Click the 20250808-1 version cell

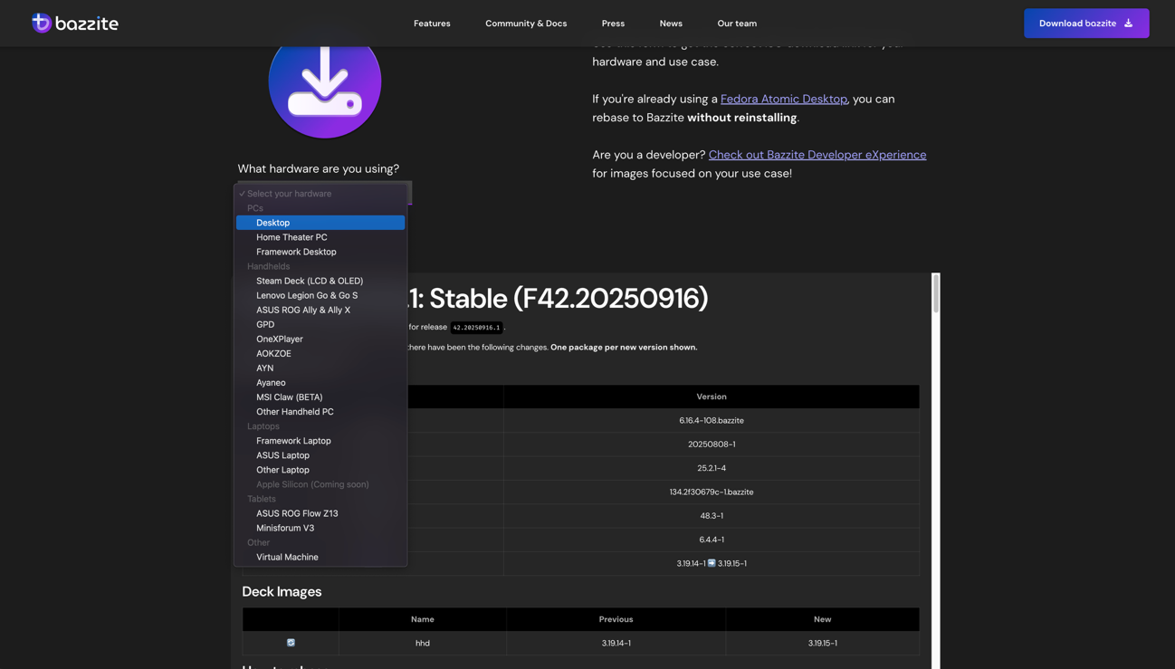click(x=712, y=444)
